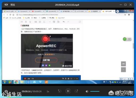Screen dimensions: 136x98
Task: Click the eye preview icon in title bar
Action: point(6,5)
